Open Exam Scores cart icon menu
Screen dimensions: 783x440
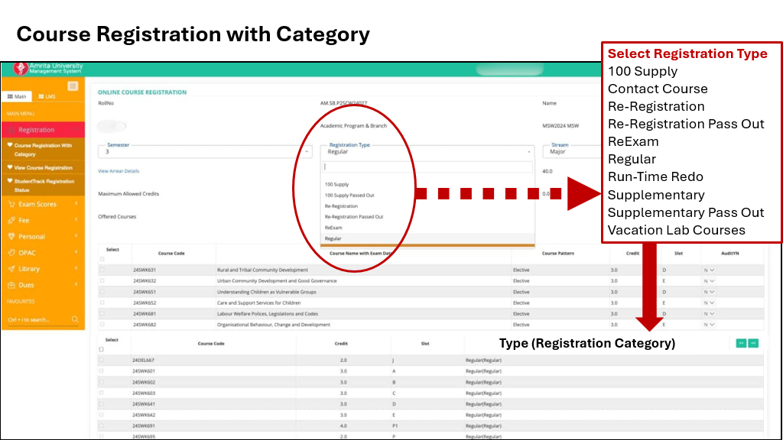11,204
